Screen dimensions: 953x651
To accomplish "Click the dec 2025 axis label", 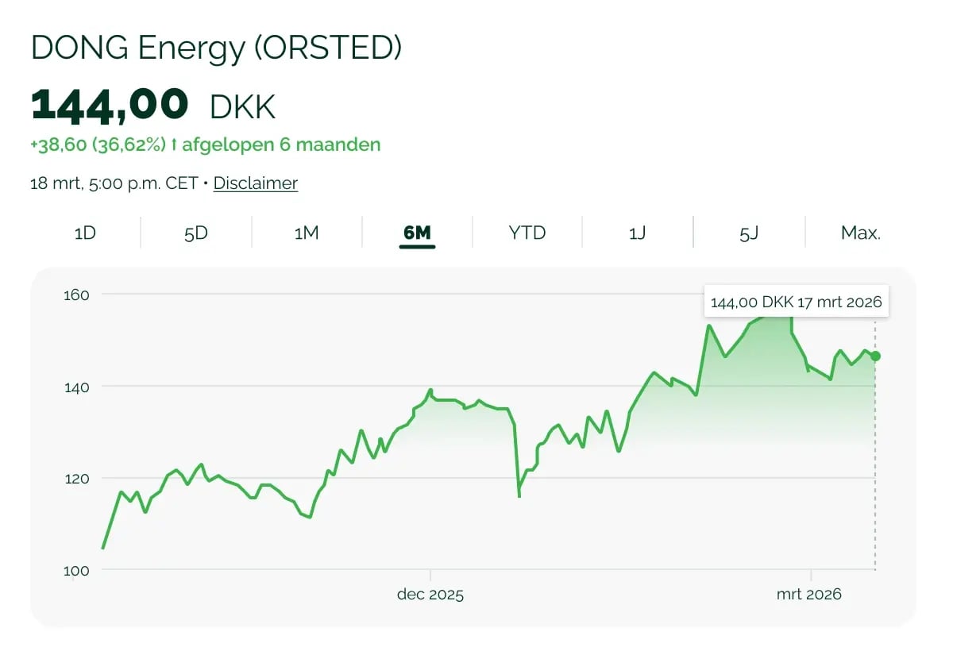I will [x=430, y=594].
